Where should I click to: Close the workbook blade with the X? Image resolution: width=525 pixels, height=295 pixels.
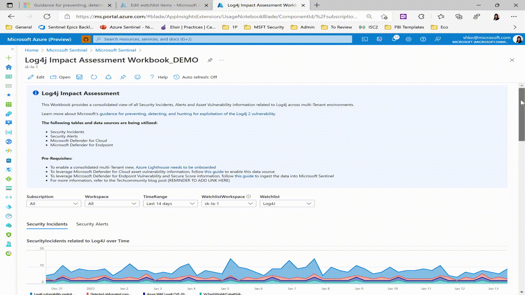coord(512,60)
